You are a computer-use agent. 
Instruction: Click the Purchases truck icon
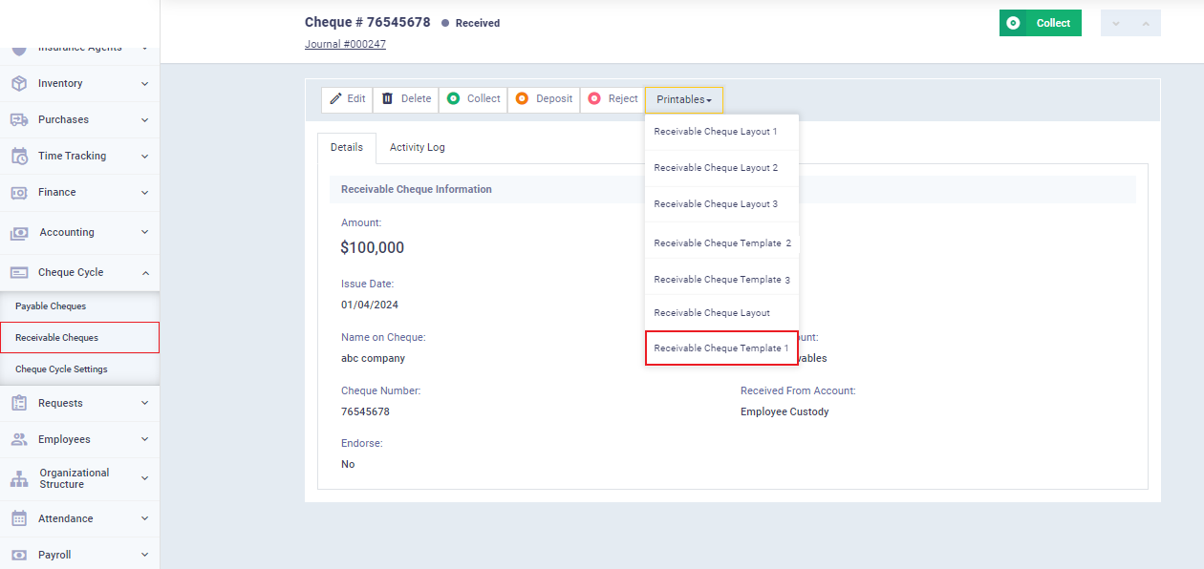(19, 120)
